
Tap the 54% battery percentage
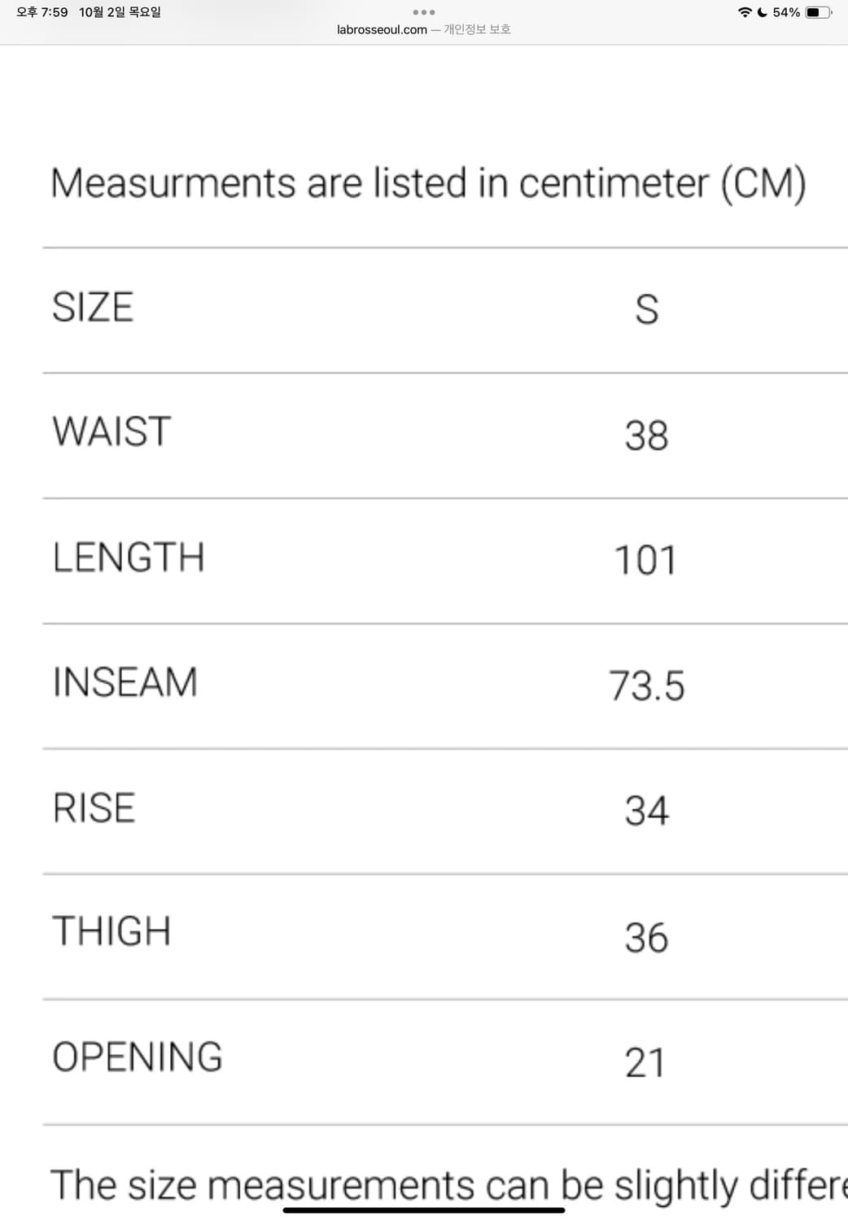(x=786, y=12)
